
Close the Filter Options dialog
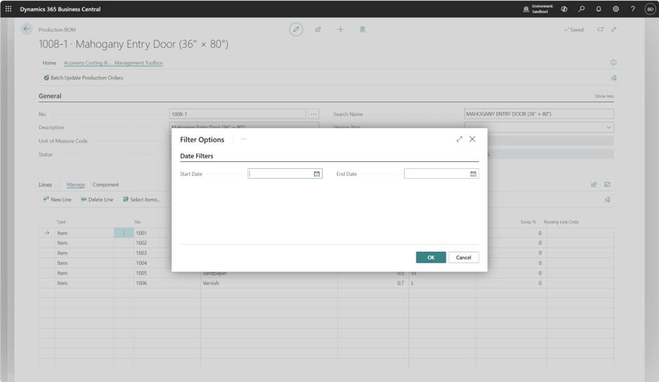[x=473, y=139]
